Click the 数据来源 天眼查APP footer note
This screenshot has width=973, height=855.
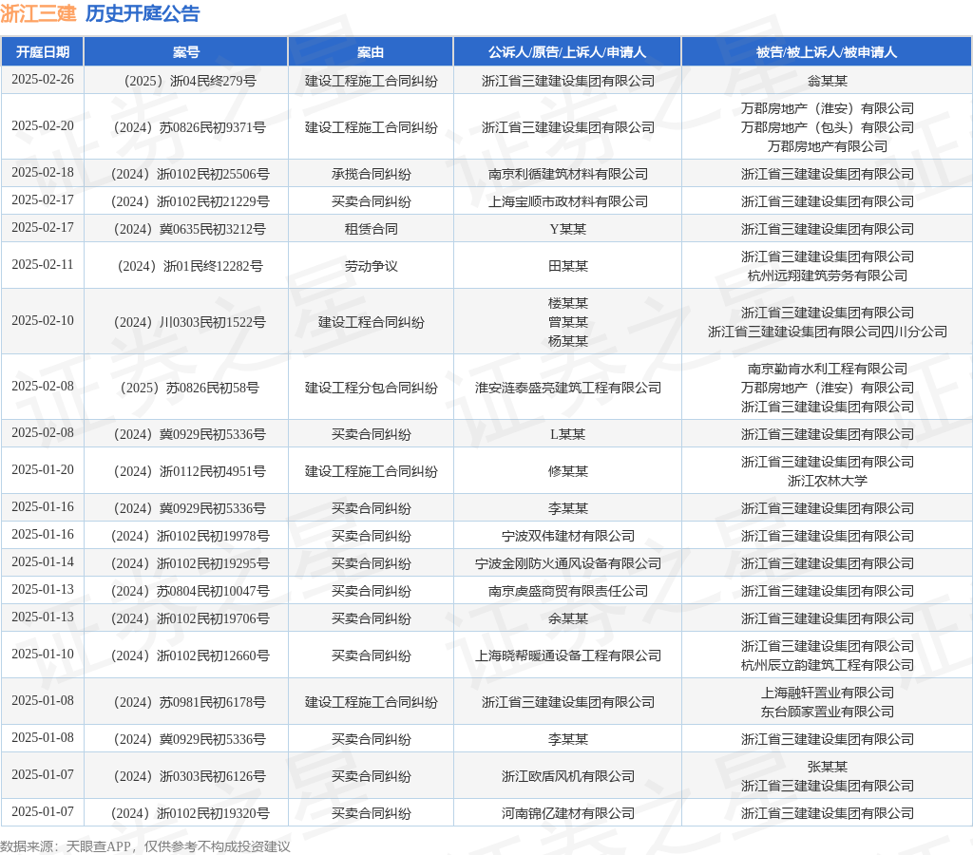pyautogui.click(x=144, y=846)
